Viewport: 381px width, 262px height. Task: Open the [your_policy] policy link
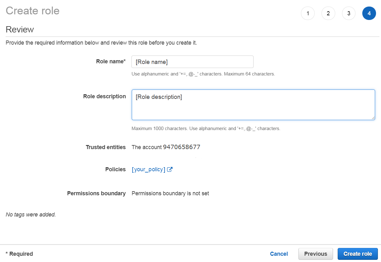[x=148, y=169]
